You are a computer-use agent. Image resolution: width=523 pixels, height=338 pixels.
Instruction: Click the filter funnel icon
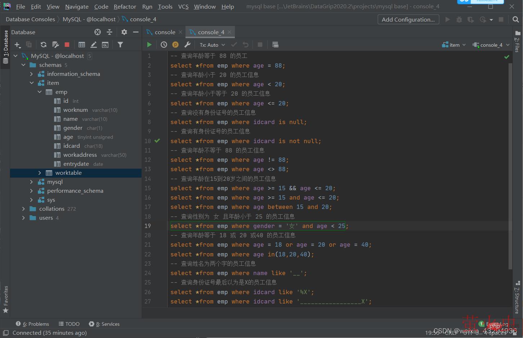click(x=120, y=45)
